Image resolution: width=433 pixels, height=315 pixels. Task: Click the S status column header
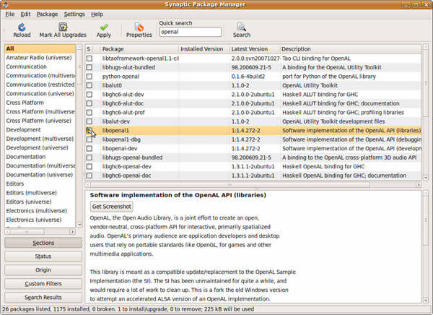pyautogui.click(x=89, y=49)
